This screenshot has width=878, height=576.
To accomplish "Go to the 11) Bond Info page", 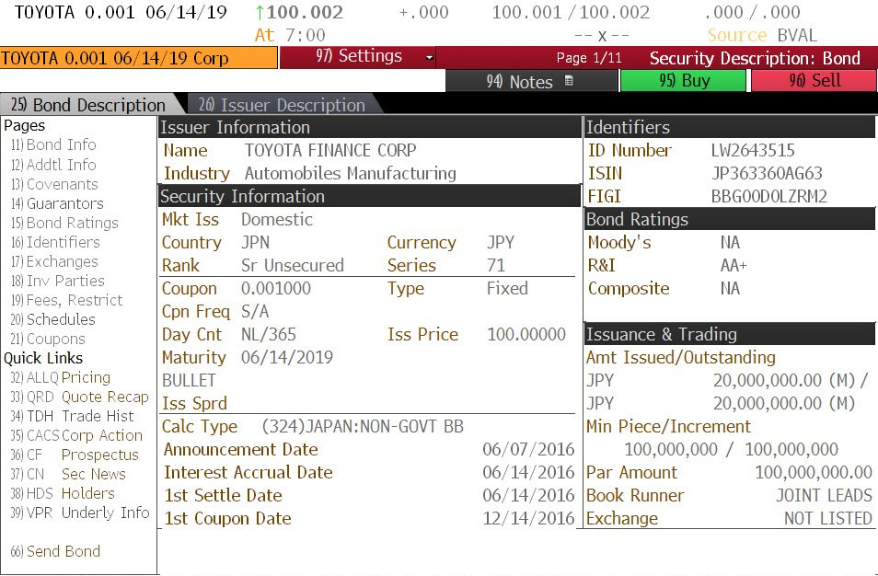I will click(53, 145).
